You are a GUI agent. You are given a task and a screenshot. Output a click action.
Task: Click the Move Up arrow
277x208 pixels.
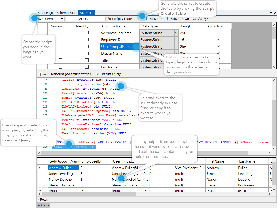147,19
